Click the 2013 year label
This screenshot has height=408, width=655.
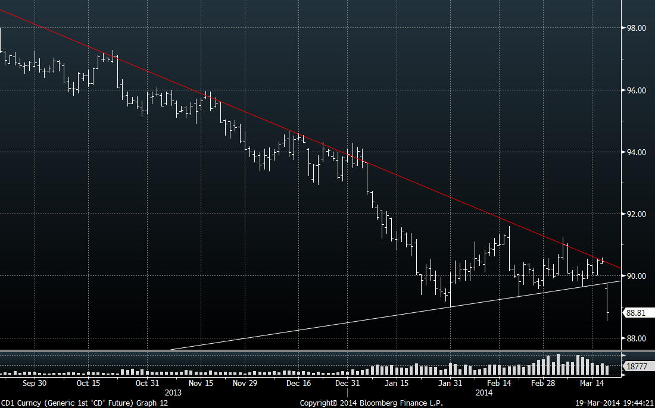pyautogui.click(x=173, y=393)
